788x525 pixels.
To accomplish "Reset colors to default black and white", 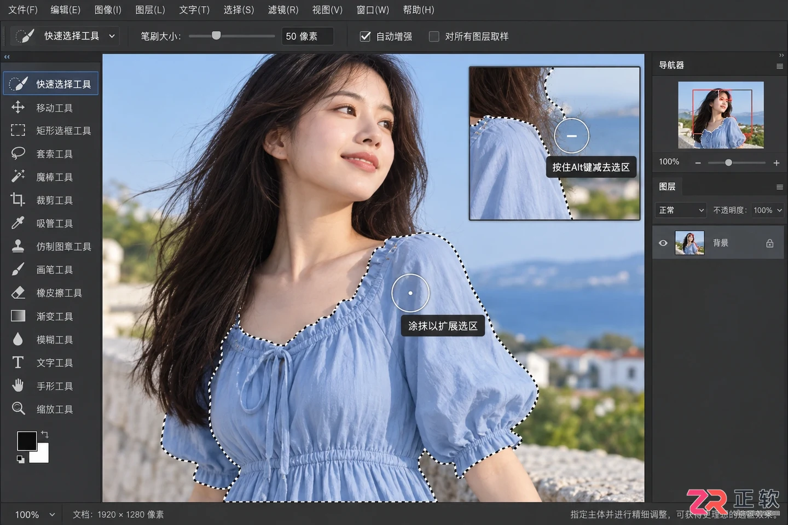I will tap(20, 459).
